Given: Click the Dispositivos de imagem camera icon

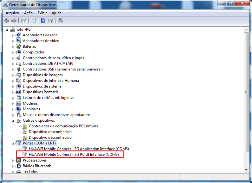Looking at the screenshot, I should pyautogui.click(x=19, y=75).
